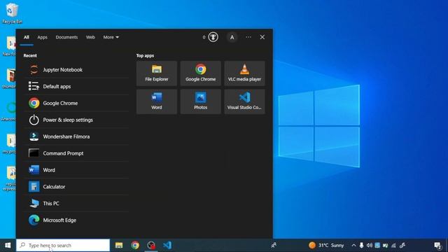Image resolution: width=448 pixels, height=252 pixels.
Task: Launch Visual Studio Code tile
Action: [x=244, y=101]
